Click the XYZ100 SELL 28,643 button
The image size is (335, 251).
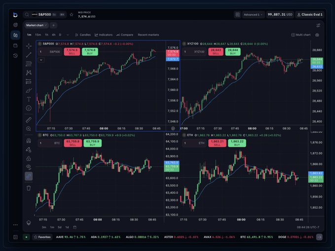tap(216, 51)
